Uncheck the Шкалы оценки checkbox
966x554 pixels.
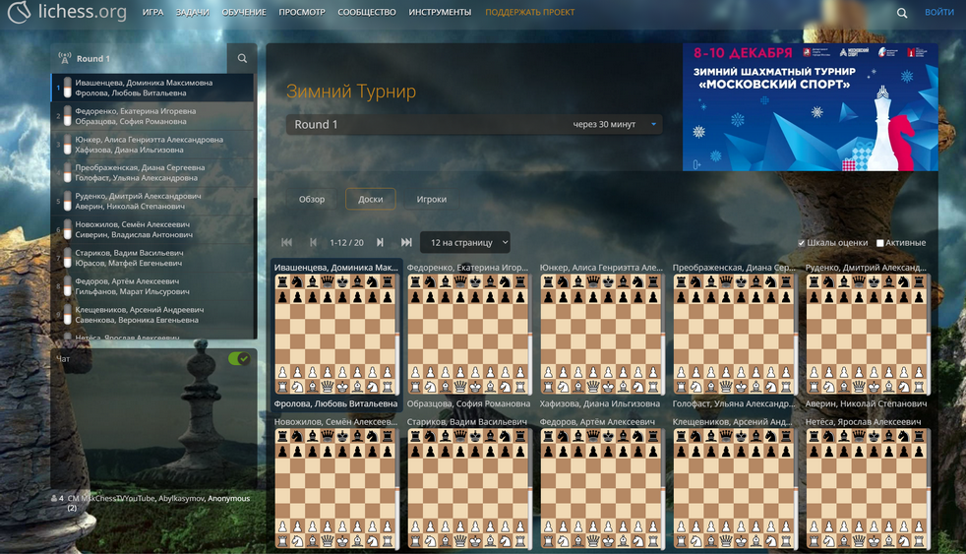[x=802, y=243]
